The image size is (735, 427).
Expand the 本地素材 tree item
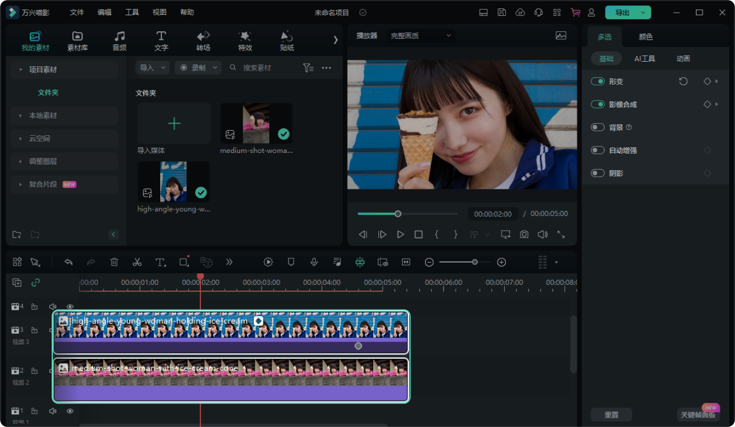(43, 115)
